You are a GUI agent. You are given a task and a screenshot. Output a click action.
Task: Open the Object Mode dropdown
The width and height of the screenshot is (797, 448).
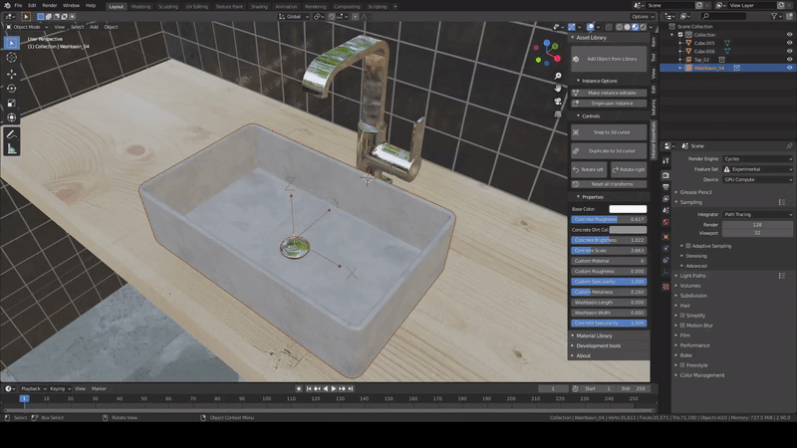click(x=27, y=27)
